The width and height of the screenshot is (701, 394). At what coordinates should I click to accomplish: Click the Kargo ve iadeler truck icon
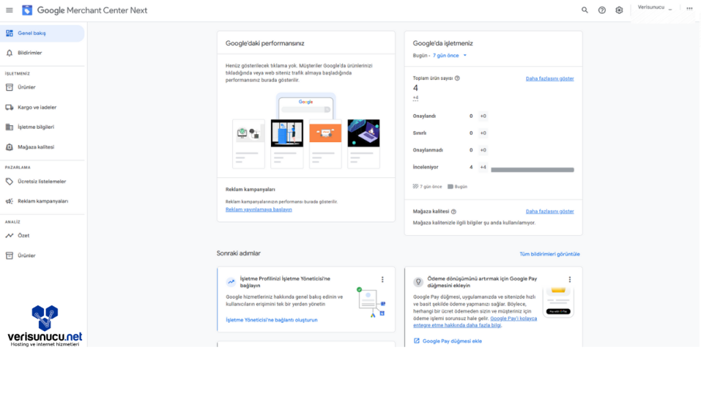tap(10, 107)
